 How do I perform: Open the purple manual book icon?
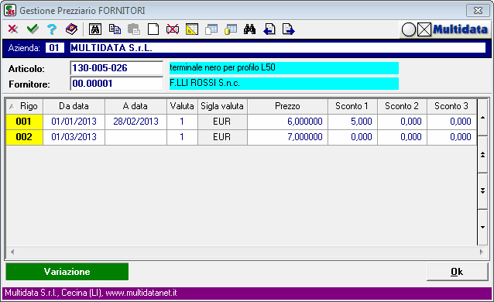point(71,29)
